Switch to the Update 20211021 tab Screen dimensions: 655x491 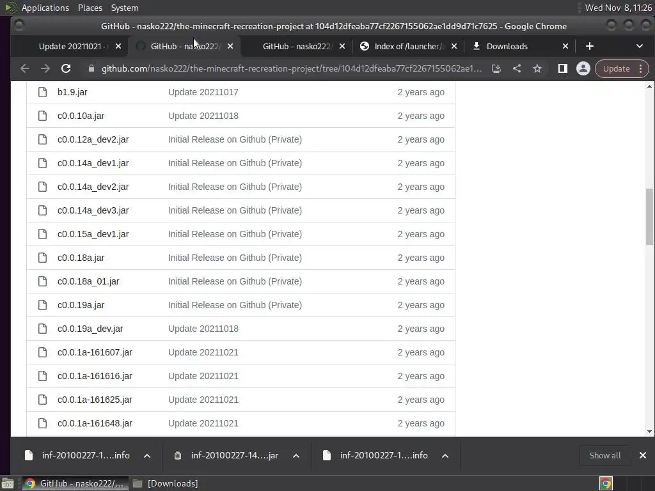[x=73, y=46]
